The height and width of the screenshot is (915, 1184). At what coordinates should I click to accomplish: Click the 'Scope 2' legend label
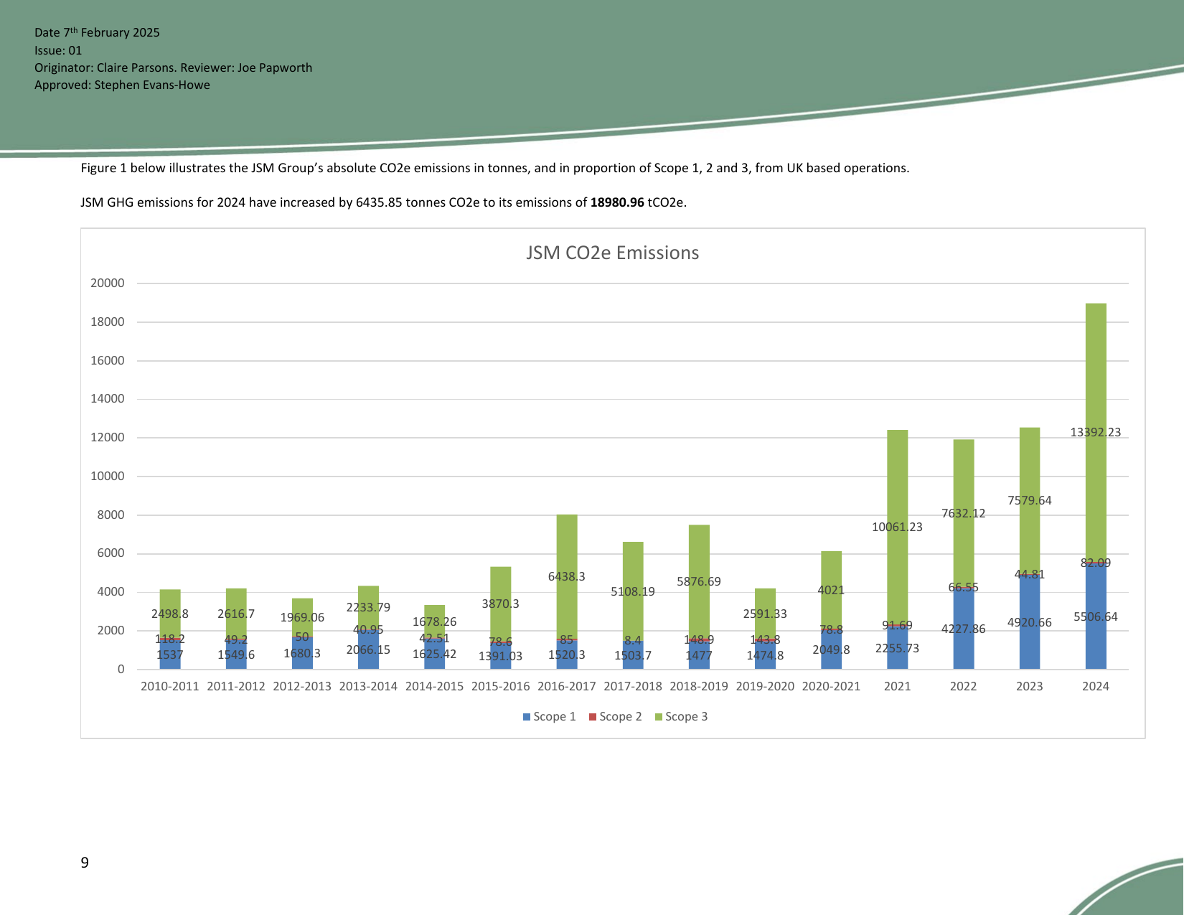click(x=621, y=717)
